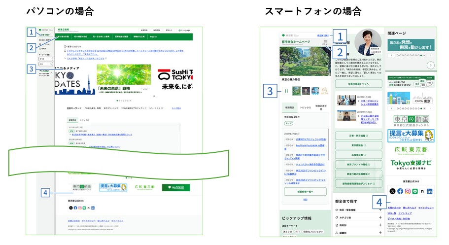The width and height of the screenshot is (449, 245).
Task: Click Language globe button on PC page
Action: click(x=184, y=30)
